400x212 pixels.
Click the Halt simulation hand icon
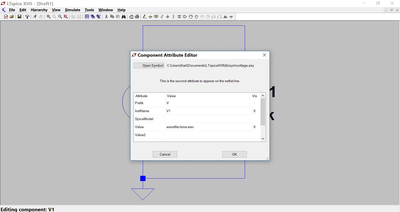click(41, 17)
